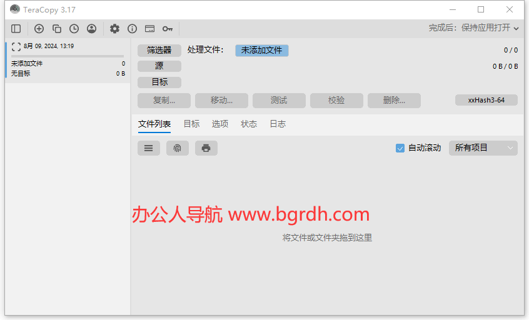529x320 pixels.
Task: Click the fingerprint checksum icon
Action: point(178,148)
